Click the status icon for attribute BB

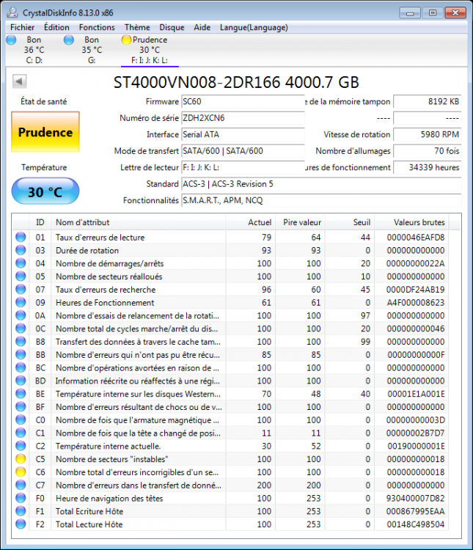point(21,355)
